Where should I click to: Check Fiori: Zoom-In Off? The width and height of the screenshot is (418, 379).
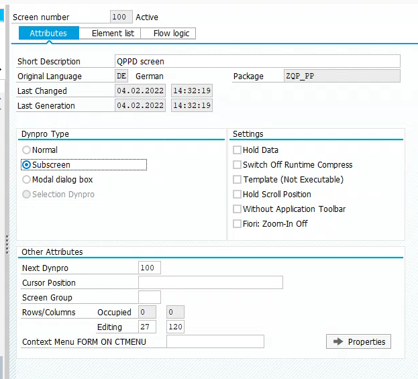[x=237, y=224]
